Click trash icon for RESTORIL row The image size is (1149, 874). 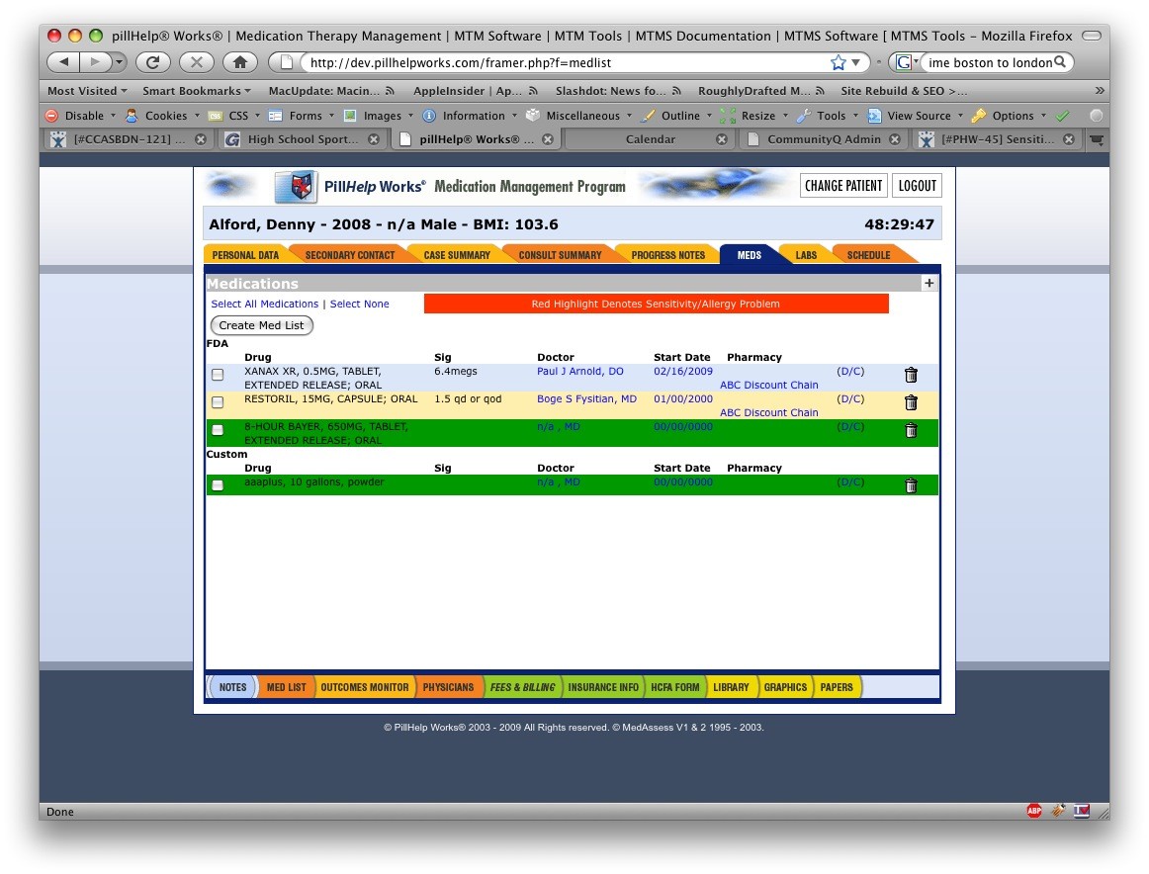911,402
